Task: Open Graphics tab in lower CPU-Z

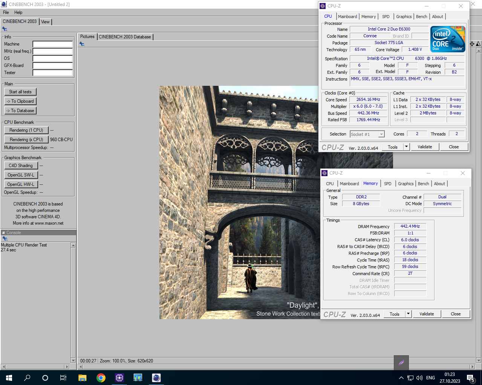Action: [406, 184]
